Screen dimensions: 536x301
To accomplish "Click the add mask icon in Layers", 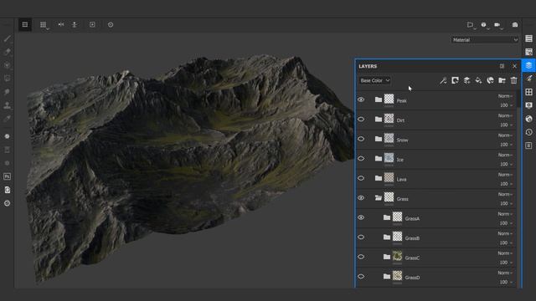I will pos(455,80).
